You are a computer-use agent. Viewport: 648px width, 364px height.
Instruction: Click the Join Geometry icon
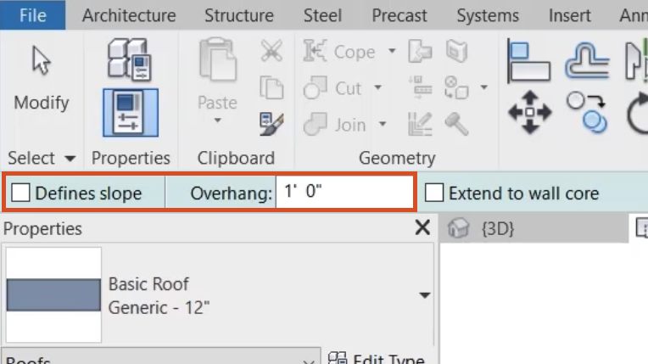316,124
